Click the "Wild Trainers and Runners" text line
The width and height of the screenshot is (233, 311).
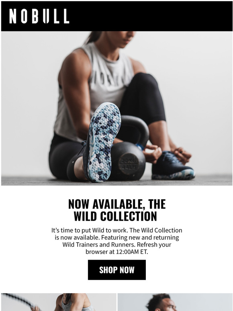98,244
